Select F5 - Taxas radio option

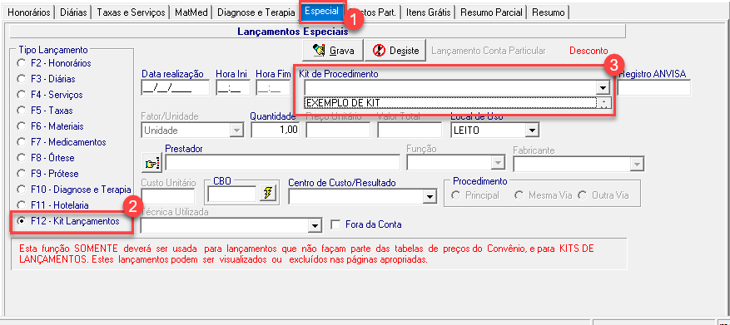pos(21,111)
